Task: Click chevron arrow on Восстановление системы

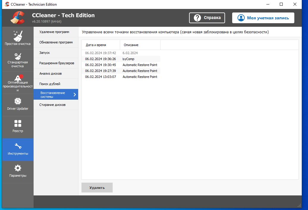Action: (x=75, y=95)
